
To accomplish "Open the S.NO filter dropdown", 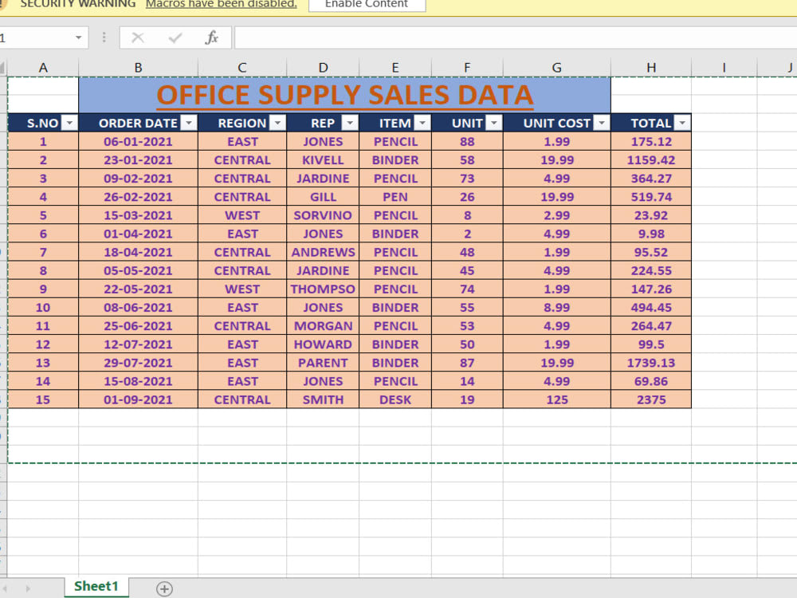I will 69,123.
